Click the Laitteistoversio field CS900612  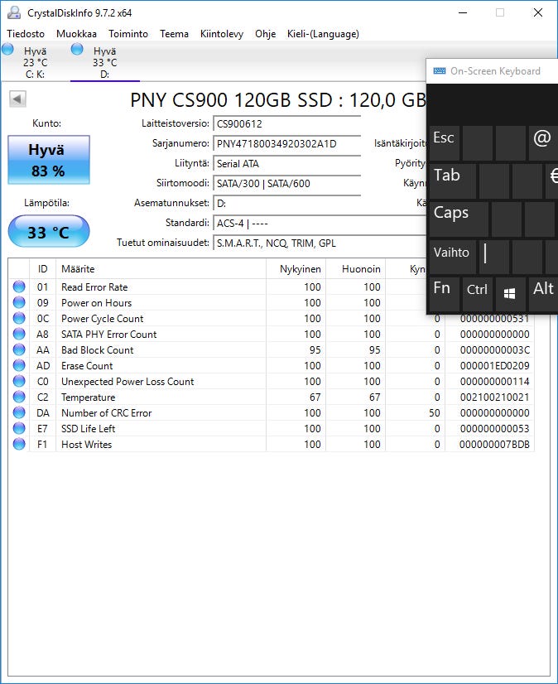coord(286,124)
